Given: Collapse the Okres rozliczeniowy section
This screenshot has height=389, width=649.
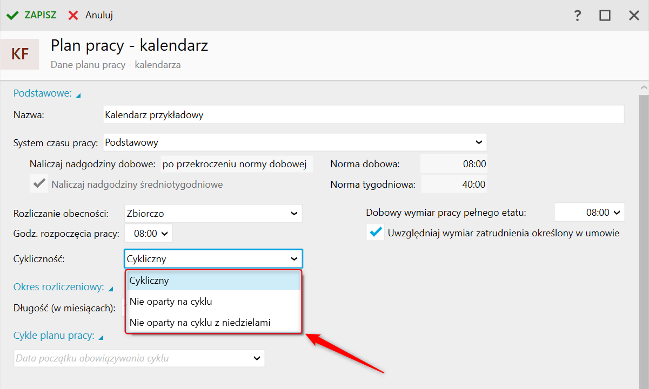Looking at the screenshot, I should point(110,289).
